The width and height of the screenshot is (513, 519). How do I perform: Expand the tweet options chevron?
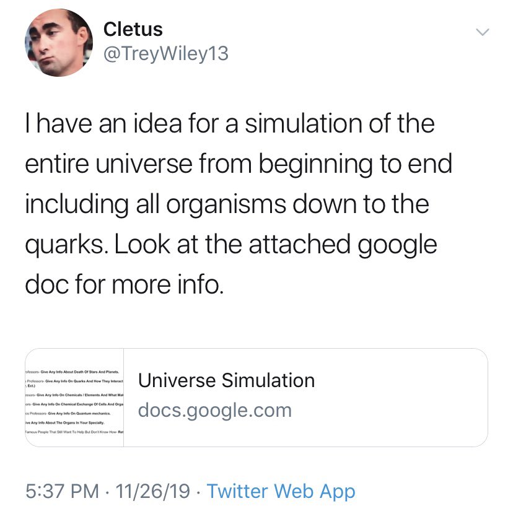482,32
